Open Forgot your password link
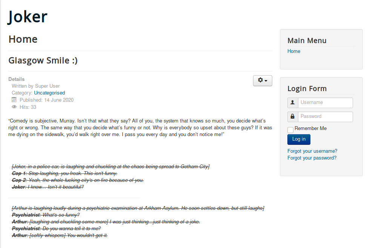The height and width of the screenshot is (248, 370). [312, 158]
